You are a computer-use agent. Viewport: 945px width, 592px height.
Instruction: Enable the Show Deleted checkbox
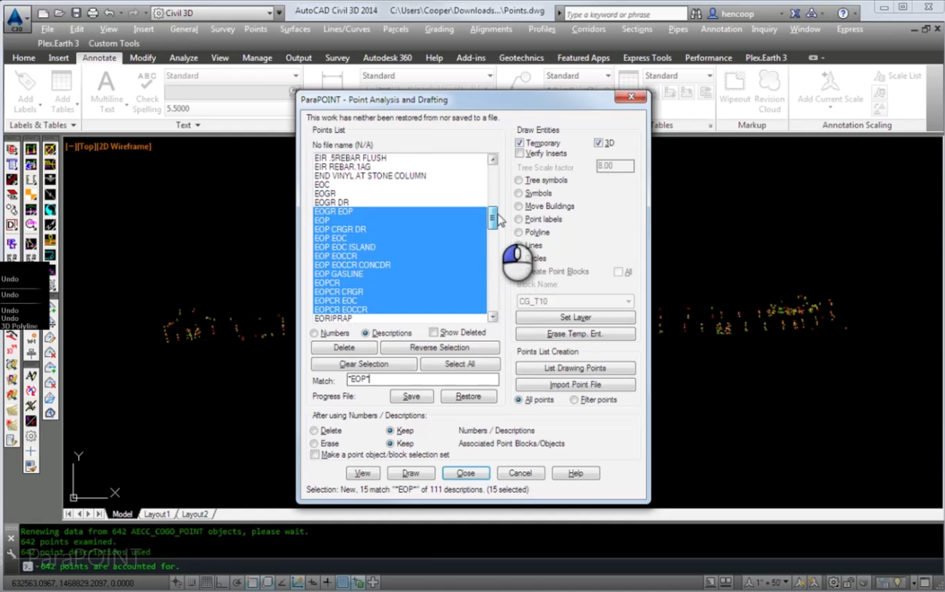point(433,332)
